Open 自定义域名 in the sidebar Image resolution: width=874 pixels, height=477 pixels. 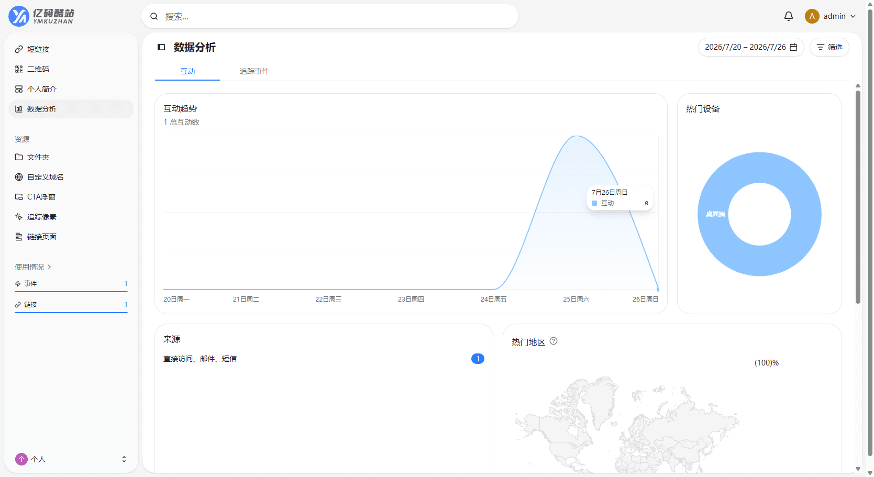coord(71,177)
